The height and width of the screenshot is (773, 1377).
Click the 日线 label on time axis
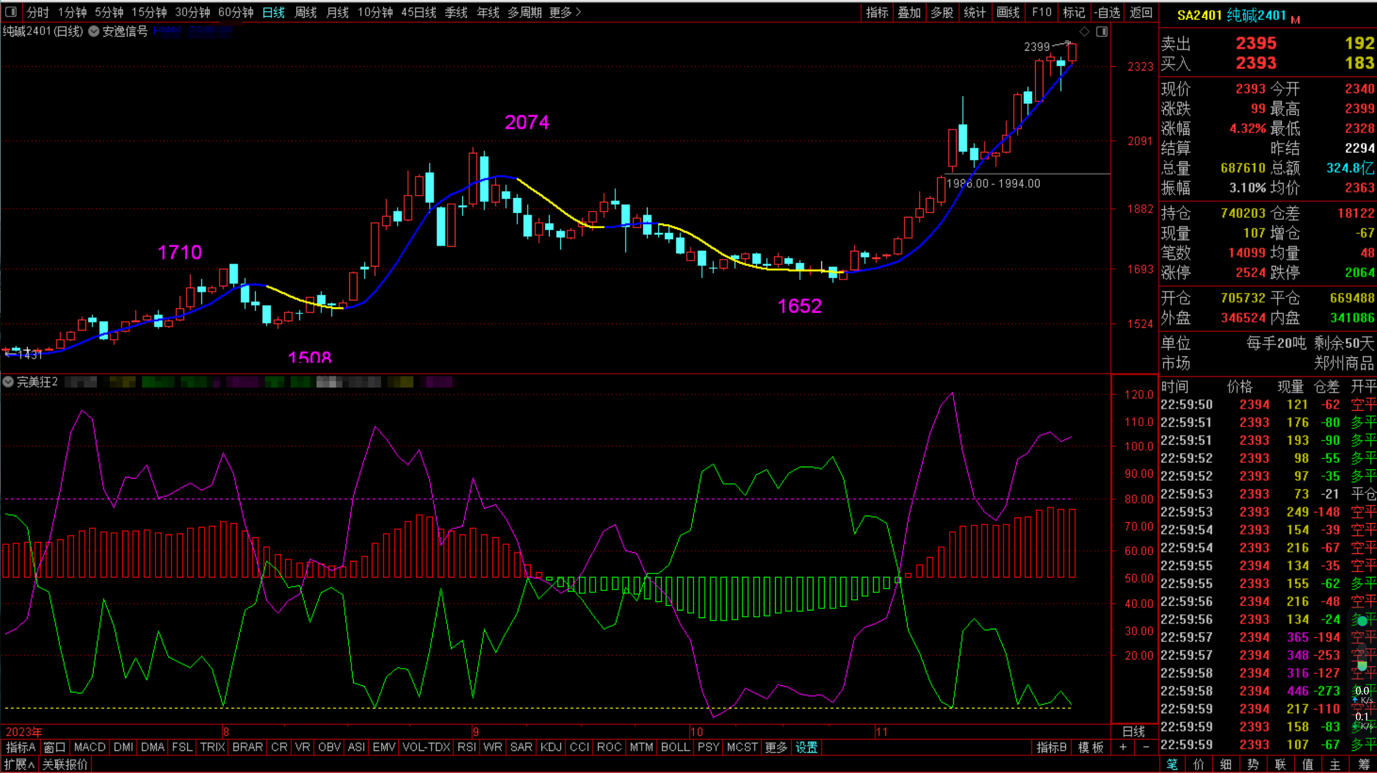pyautogui.click(x=1133, y=732)
